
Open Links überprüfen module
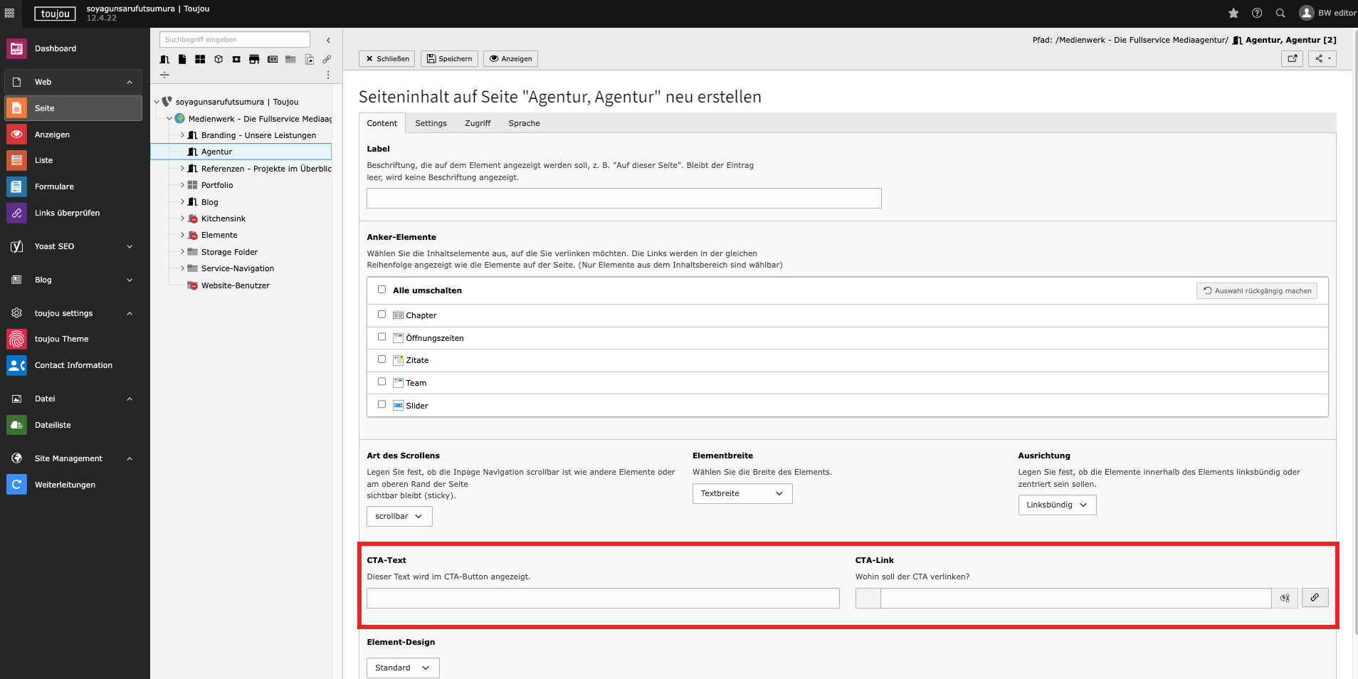point(73,213)
